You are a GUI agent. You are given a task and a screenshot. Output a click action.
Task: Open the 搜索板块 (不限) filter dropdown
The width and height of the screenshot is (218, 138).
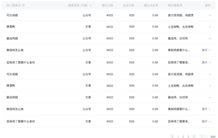coord(80,5)
